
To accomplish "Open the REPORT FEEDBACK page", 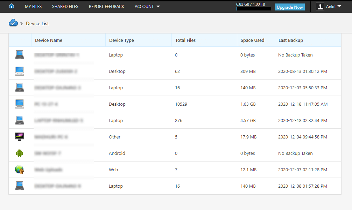I will (106, 7).
